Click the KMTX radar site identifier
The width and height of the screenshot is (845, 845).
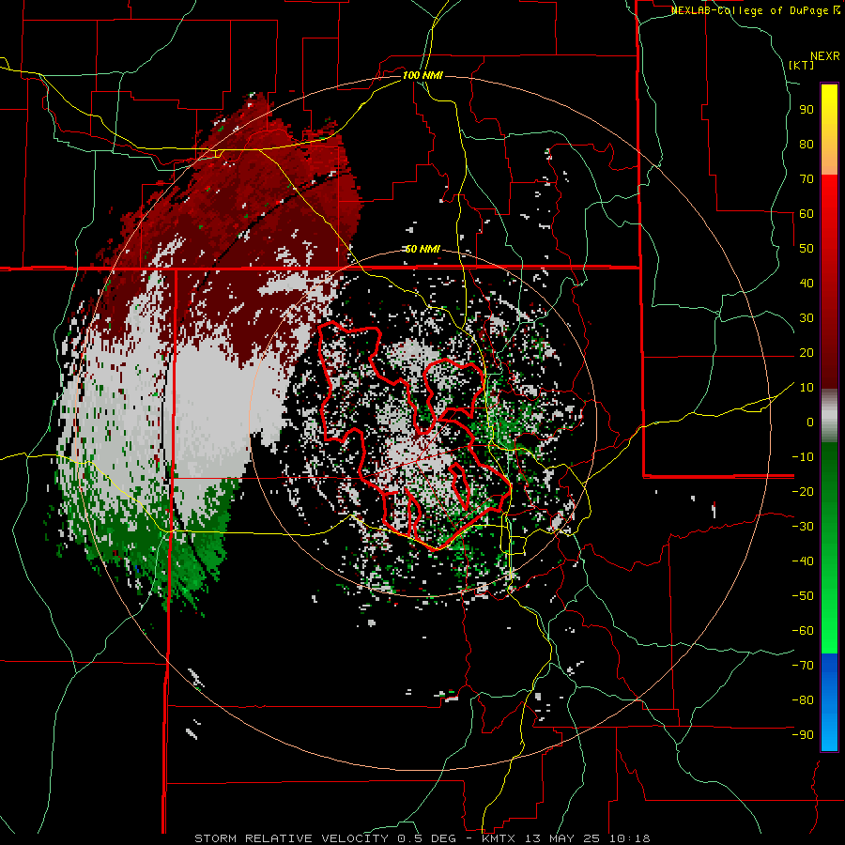(x=498, y=838)
